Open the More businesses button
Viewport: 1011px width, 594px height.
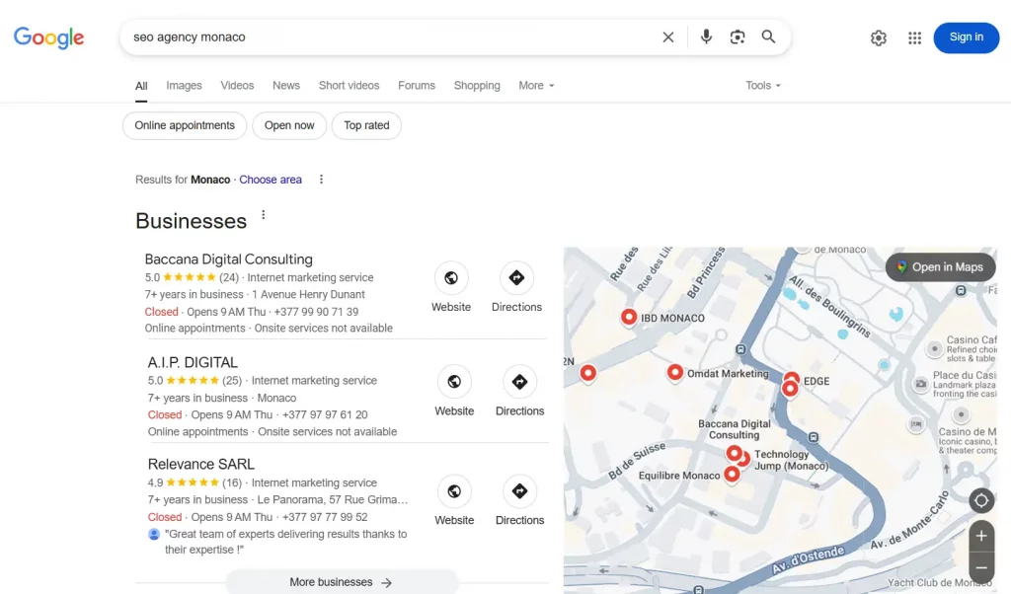(x=342, y=582)
